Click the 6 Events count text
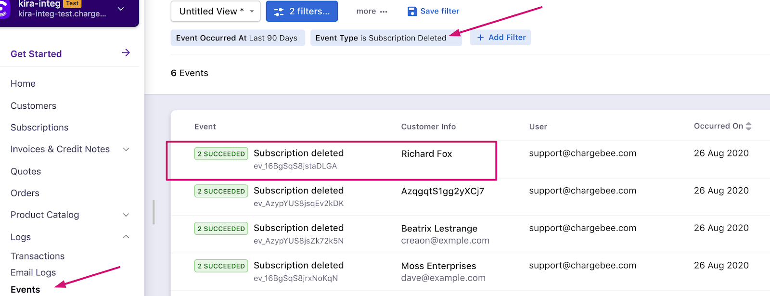770x296 pixels. [190, 73]
